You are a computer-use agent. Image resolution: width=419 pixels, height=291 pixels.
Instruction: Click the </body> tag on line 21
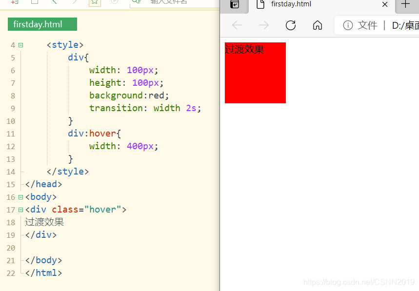pos(43,260)
